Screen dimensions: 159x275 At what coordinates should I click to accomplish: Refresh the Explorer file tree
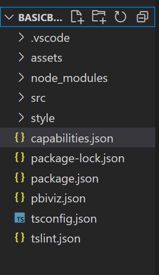[x=121, y=17]
